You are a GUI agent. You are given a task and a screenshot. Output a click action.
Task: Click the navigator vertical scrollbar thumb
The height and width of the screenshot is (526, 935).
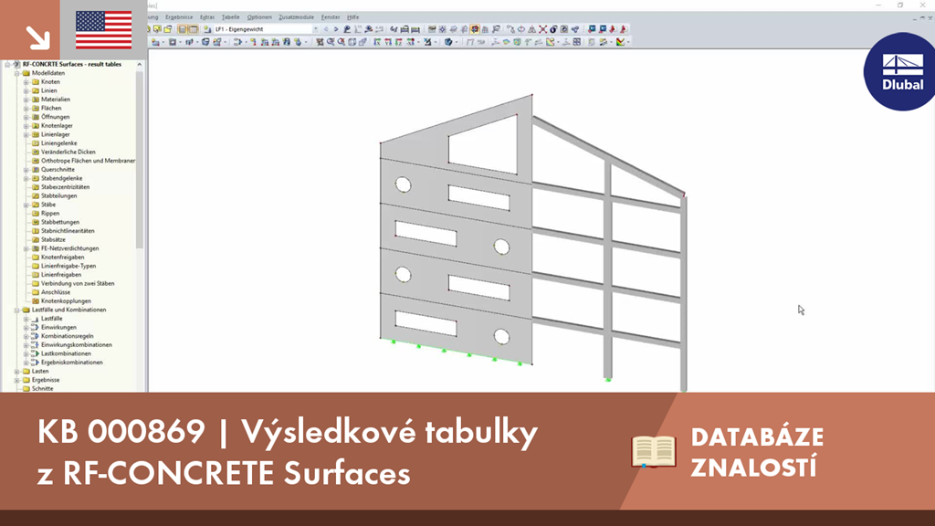(140, 159)
